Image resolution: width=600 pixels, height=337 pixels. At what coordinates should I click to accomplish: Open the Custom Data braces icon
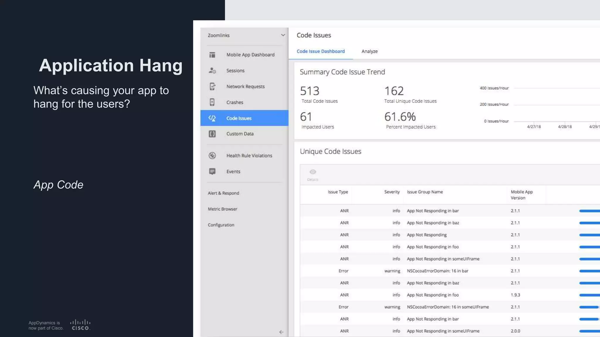(x=212, y=134)
